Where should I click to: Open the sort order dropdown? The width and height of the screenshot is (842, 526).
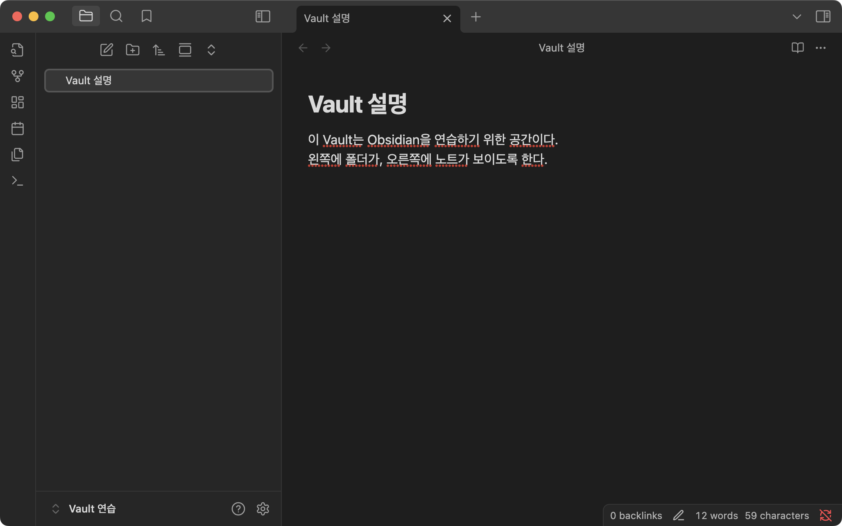point(159,50)
